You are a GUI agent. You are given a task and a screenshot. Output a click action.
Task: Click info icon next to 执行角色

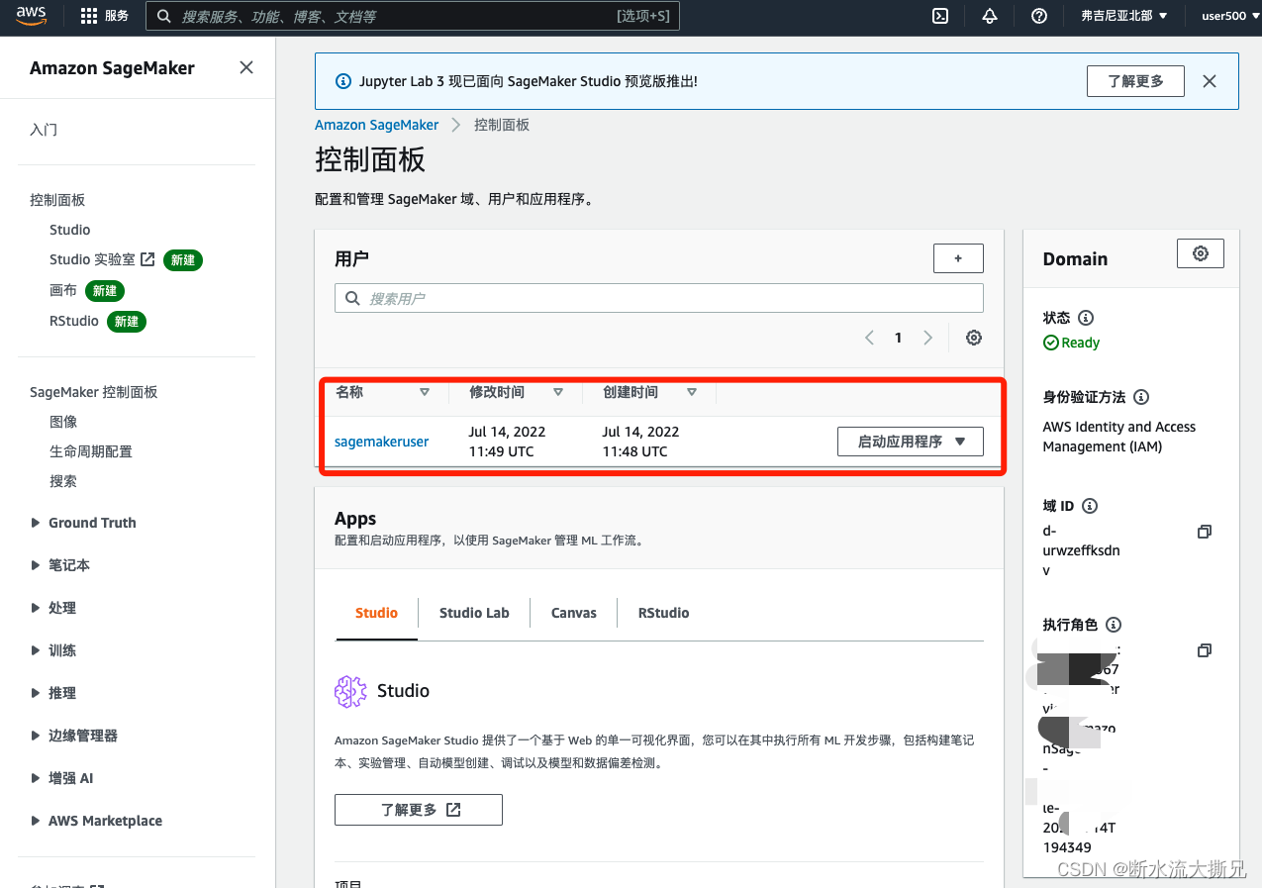(x=1114, y=625)
